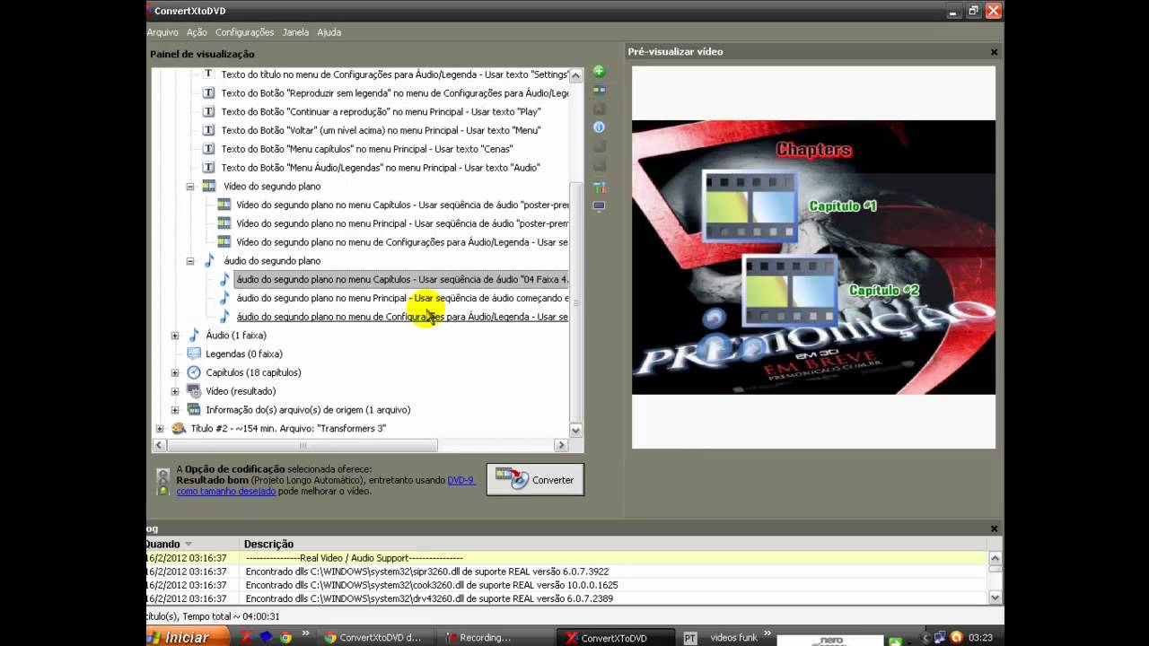This screenshot has height=646, width=1149.
Task: Click Capítulo #1 thumbnail in preview
Action: click(x=750, y=207)
